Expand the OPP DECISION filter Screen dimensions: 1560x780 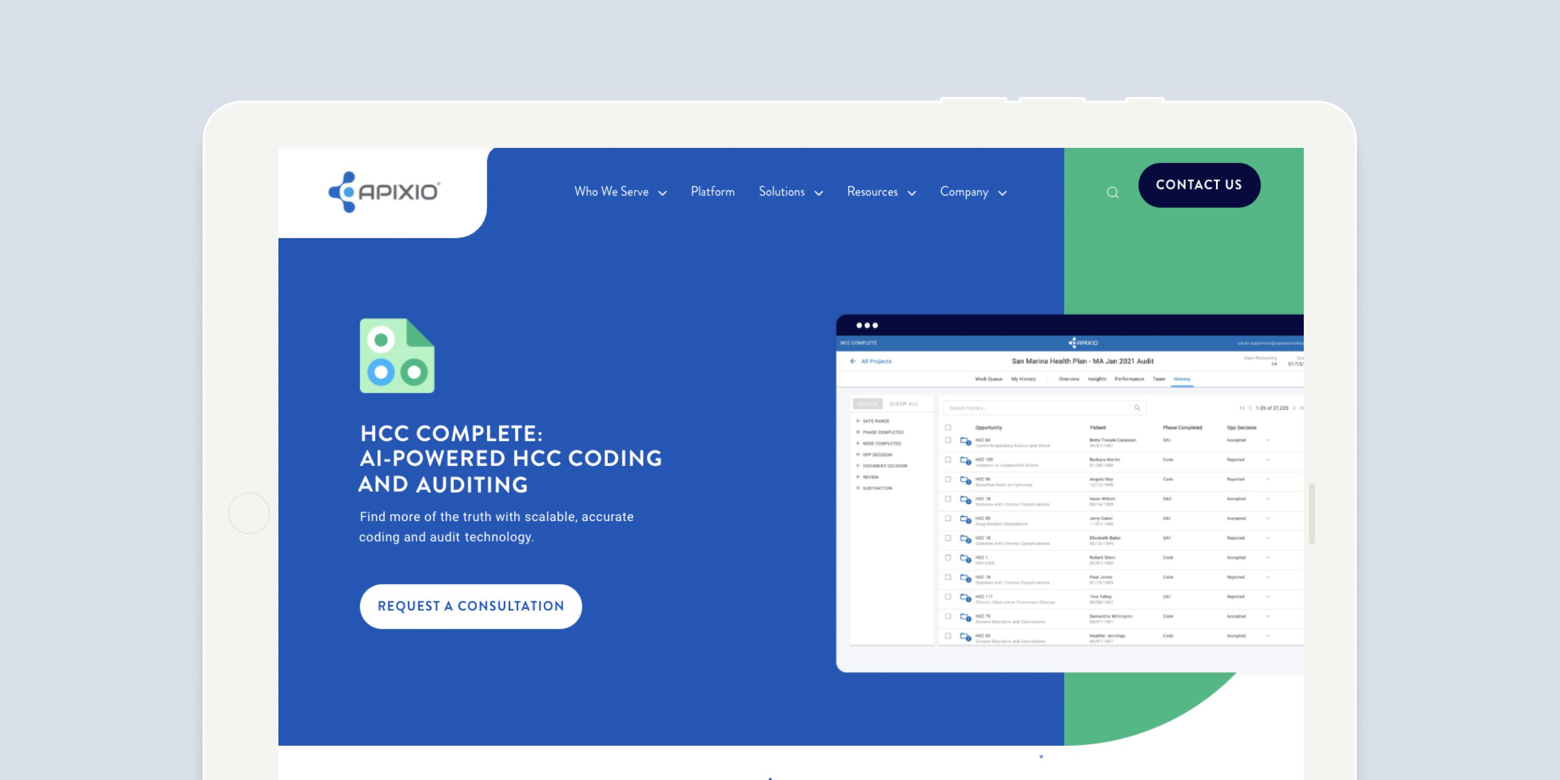coord(874,455)
